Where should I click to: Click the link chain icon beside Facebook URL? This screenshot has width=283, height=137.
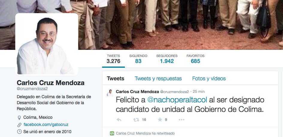[x=19, y=125]
